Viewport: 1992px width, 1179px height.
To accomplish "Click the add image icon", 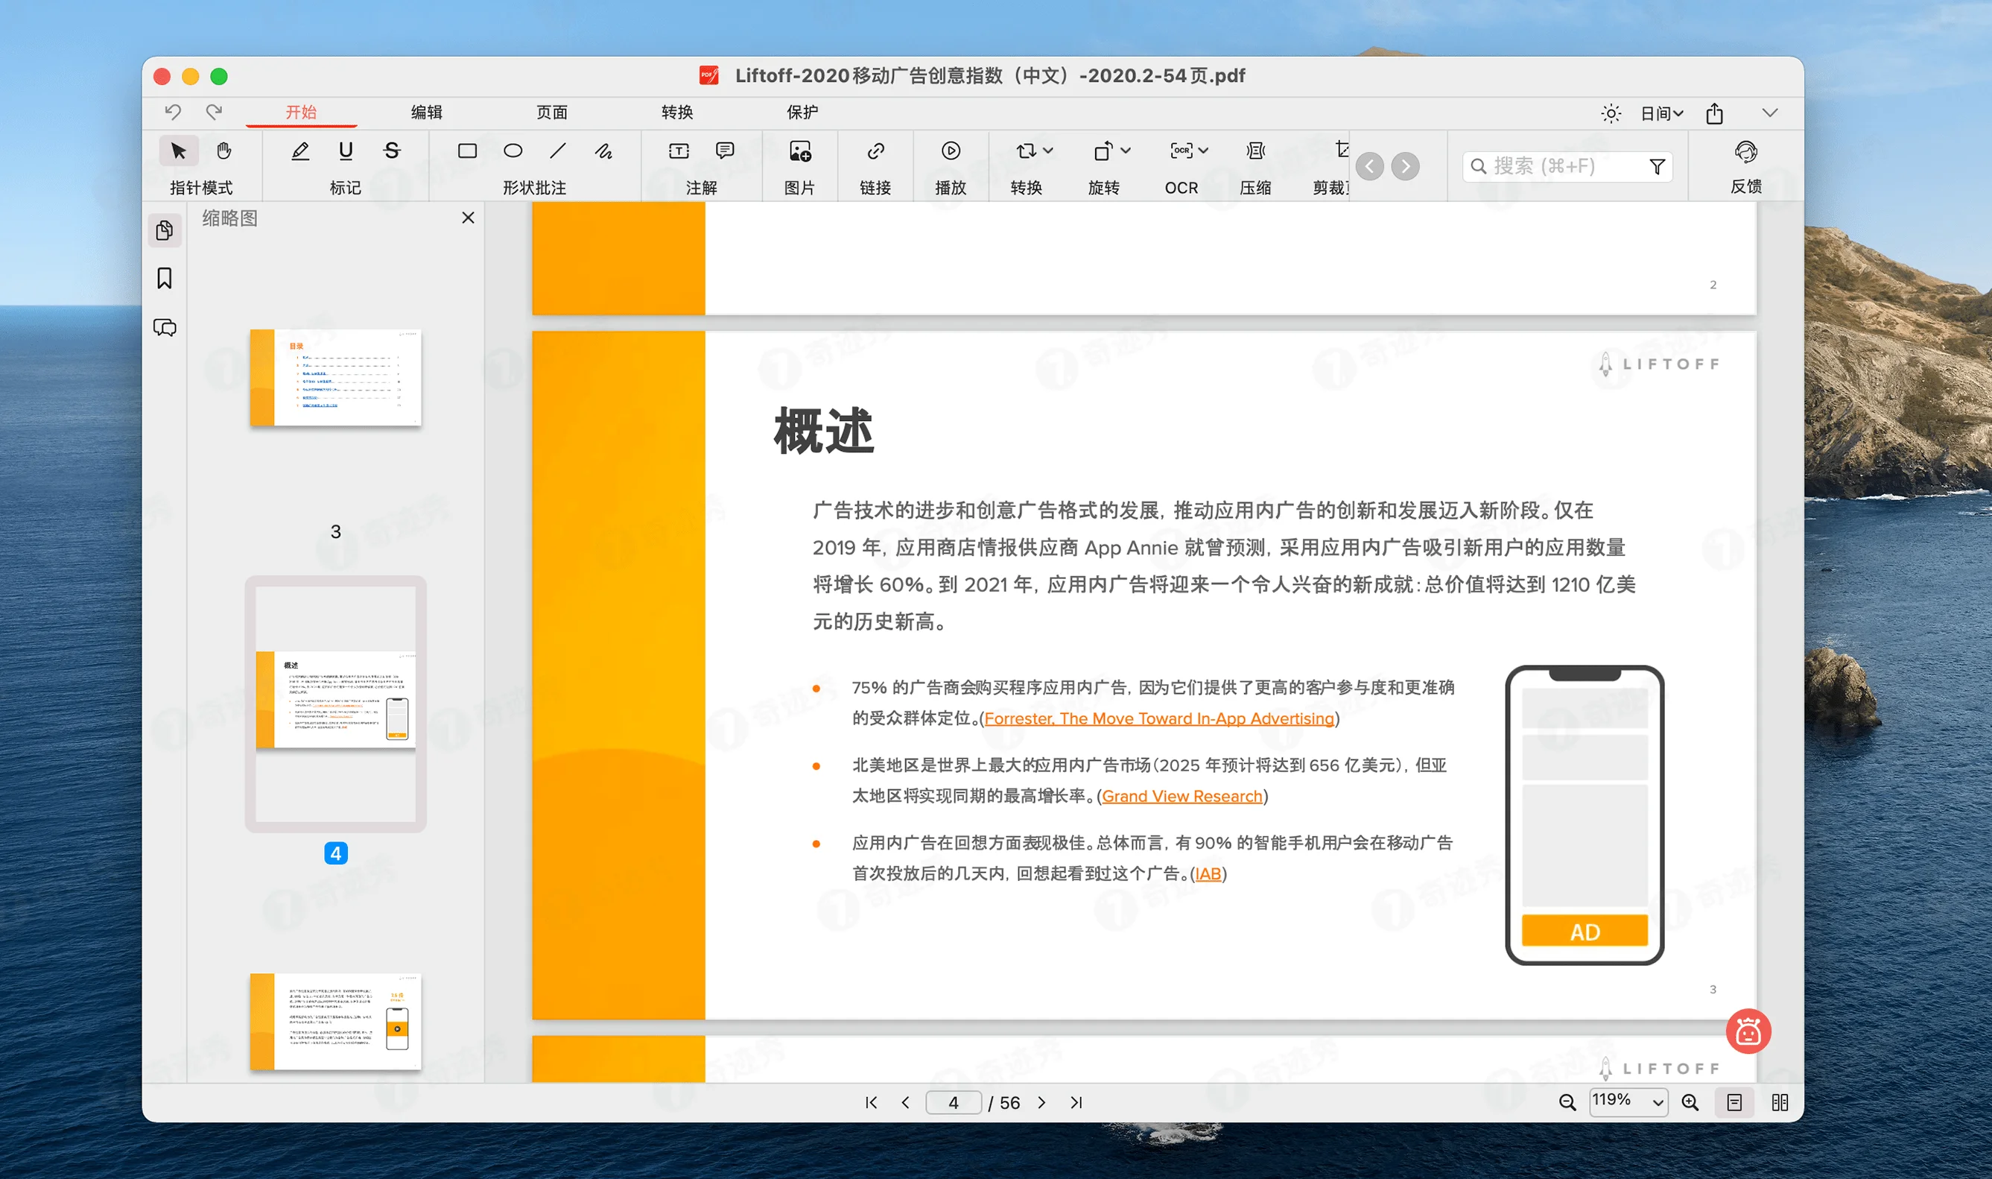I will point(799,151).
